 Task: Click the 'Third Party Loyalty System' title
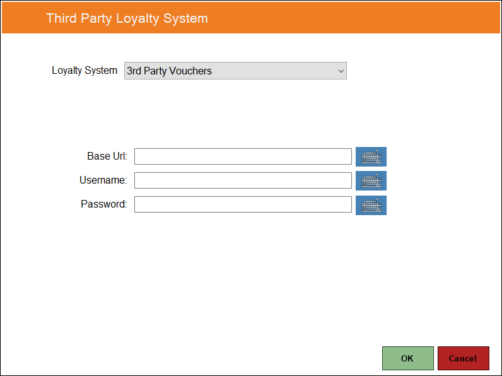pyautogui.click(x=127, y=18)
